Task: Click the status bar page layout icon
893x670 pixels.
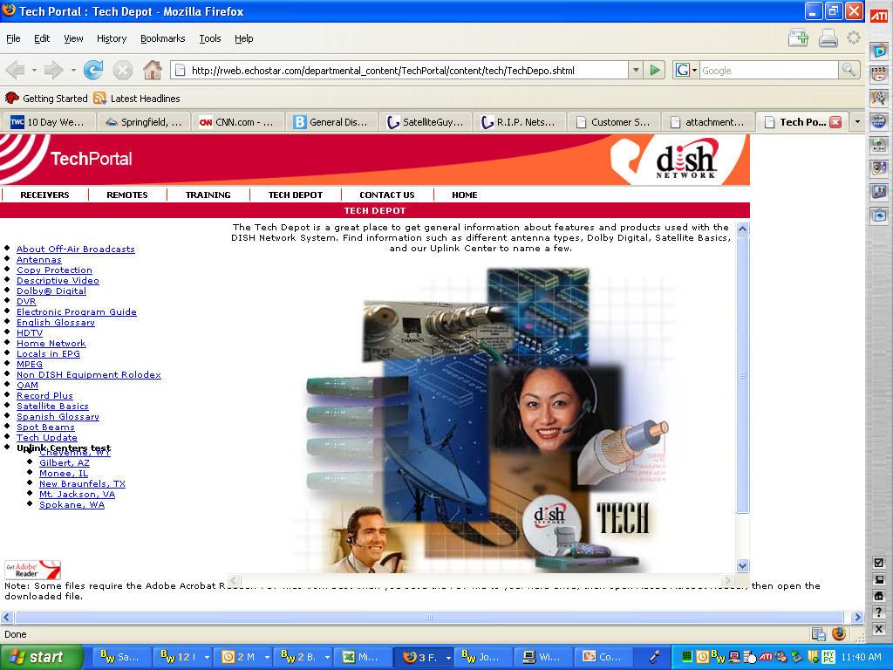Action: point(818,633)
